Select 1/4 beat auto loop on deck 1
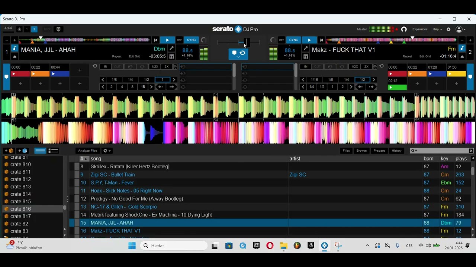 coord(130,80)
